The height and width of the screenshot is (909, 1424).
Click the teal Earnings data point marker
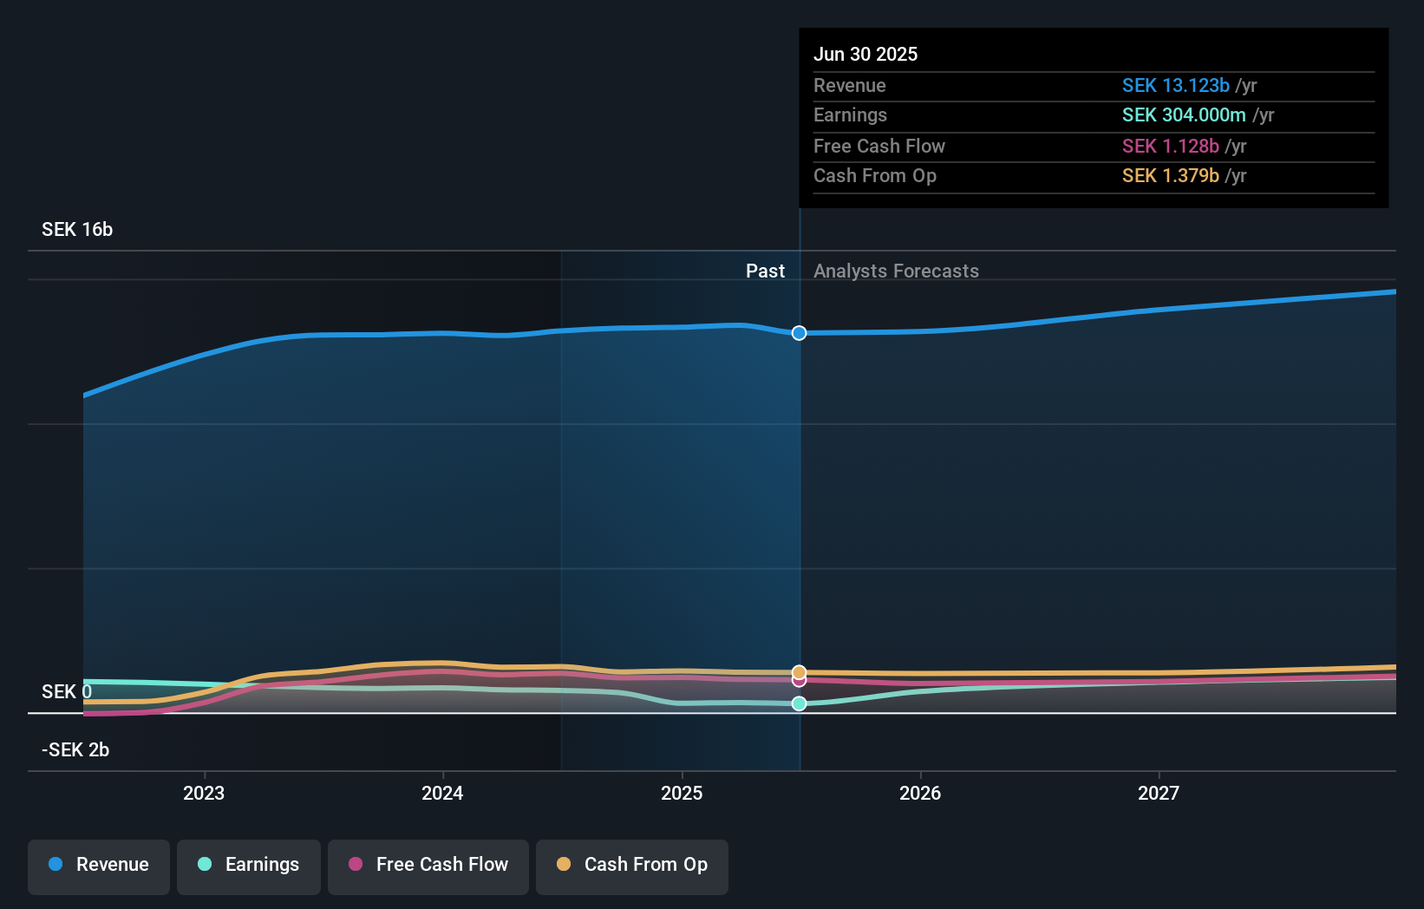[798, 704]
